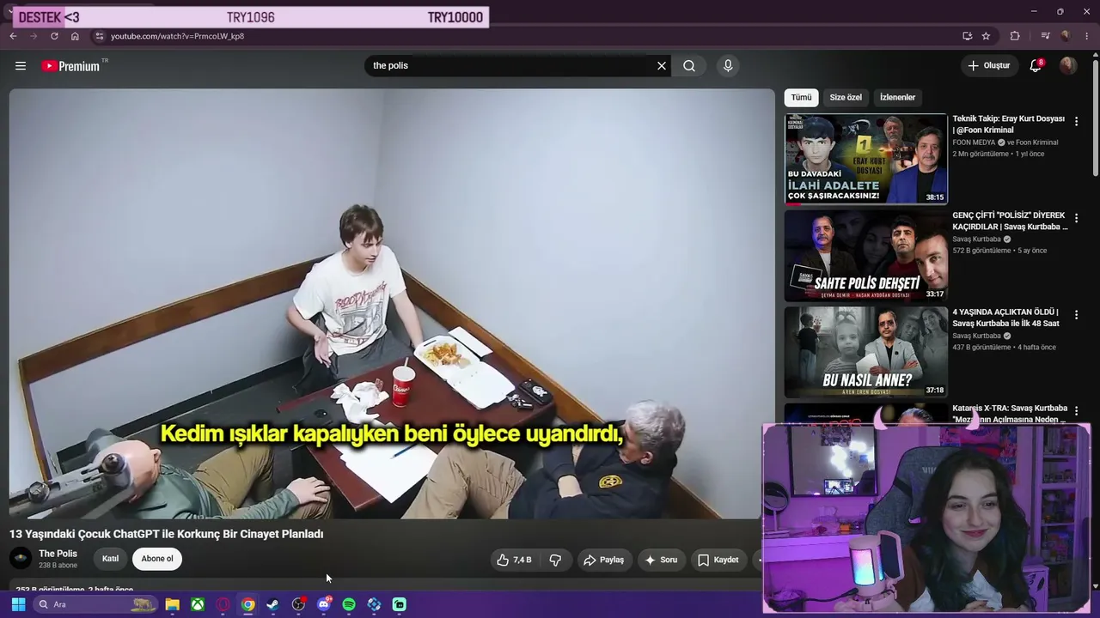This screenshot has width=1100, height=618.
Task: Click the Soru ask button
Action: 661,560
